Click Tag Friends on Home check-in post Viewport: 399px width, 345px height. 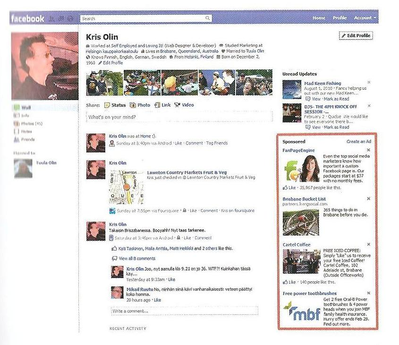pyautogui.click(x=217, y=143)
